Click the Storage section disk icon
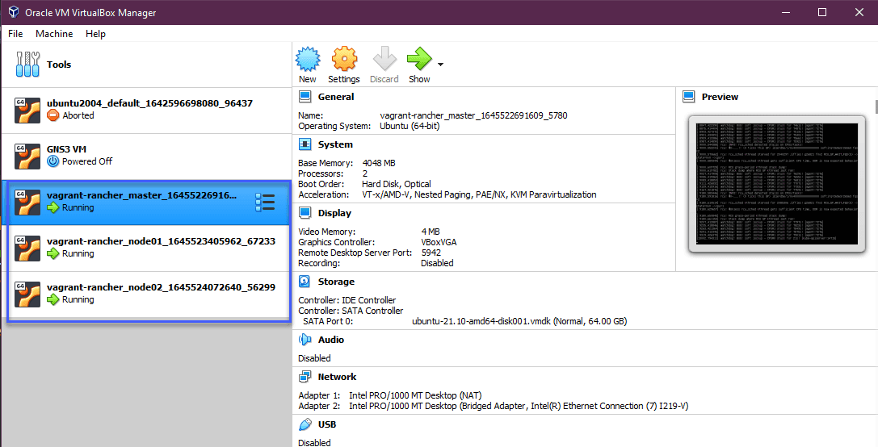Screen dimensions: 878x447 (x=305, y=282)
